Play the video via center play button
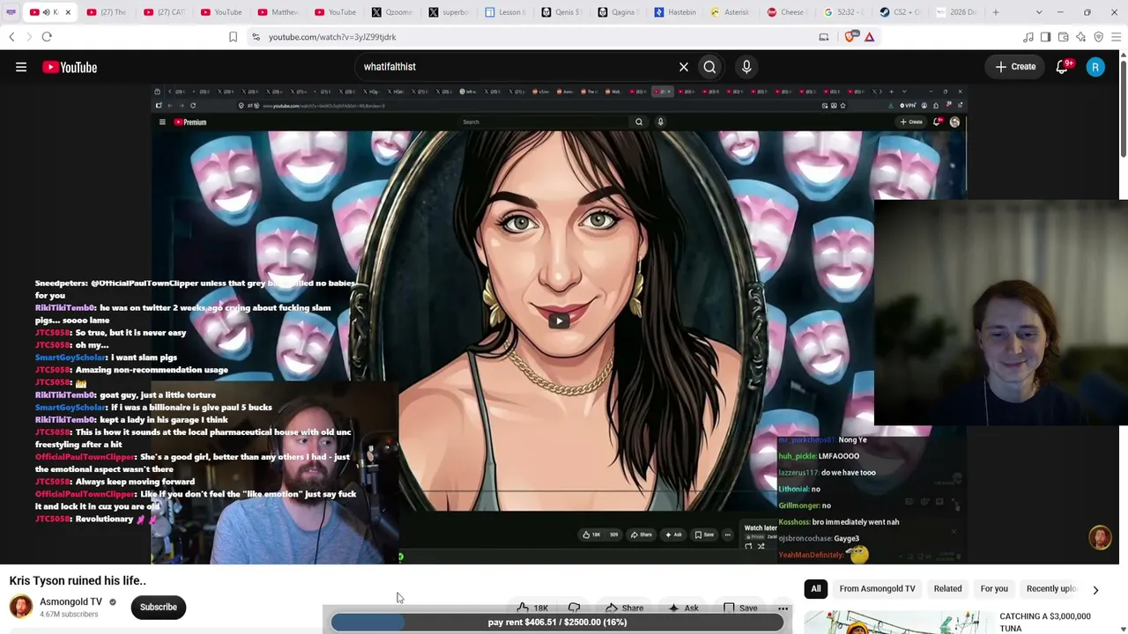Image resolution: width=1128 pixels, height=634 pixels. click(x=559, y=321)
